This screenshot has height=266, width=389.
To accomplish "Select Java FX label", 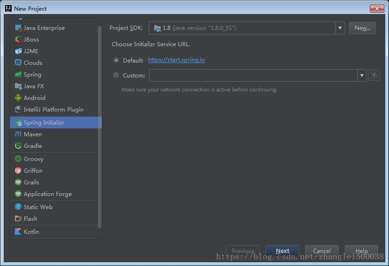I will tap(34, 86).
